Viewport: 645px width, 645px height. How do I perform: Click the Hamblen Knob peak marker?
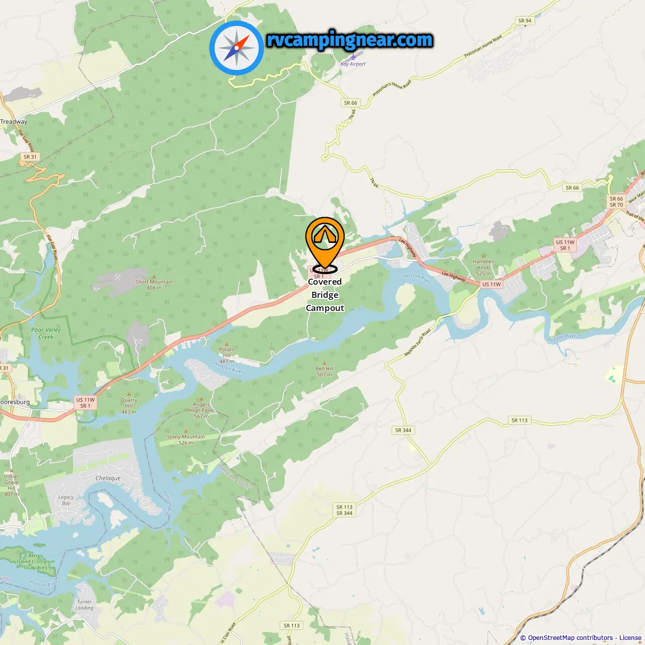click(484, 256)
